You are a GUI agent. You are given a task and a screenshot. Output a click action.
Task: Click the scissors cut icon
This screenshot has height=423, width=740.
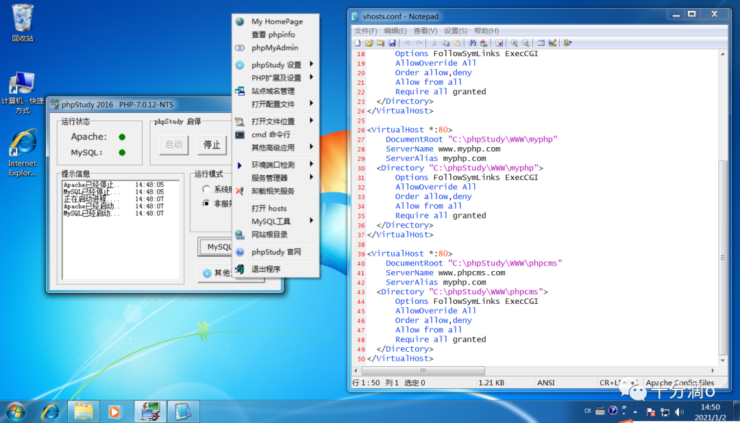pos(434,43)
